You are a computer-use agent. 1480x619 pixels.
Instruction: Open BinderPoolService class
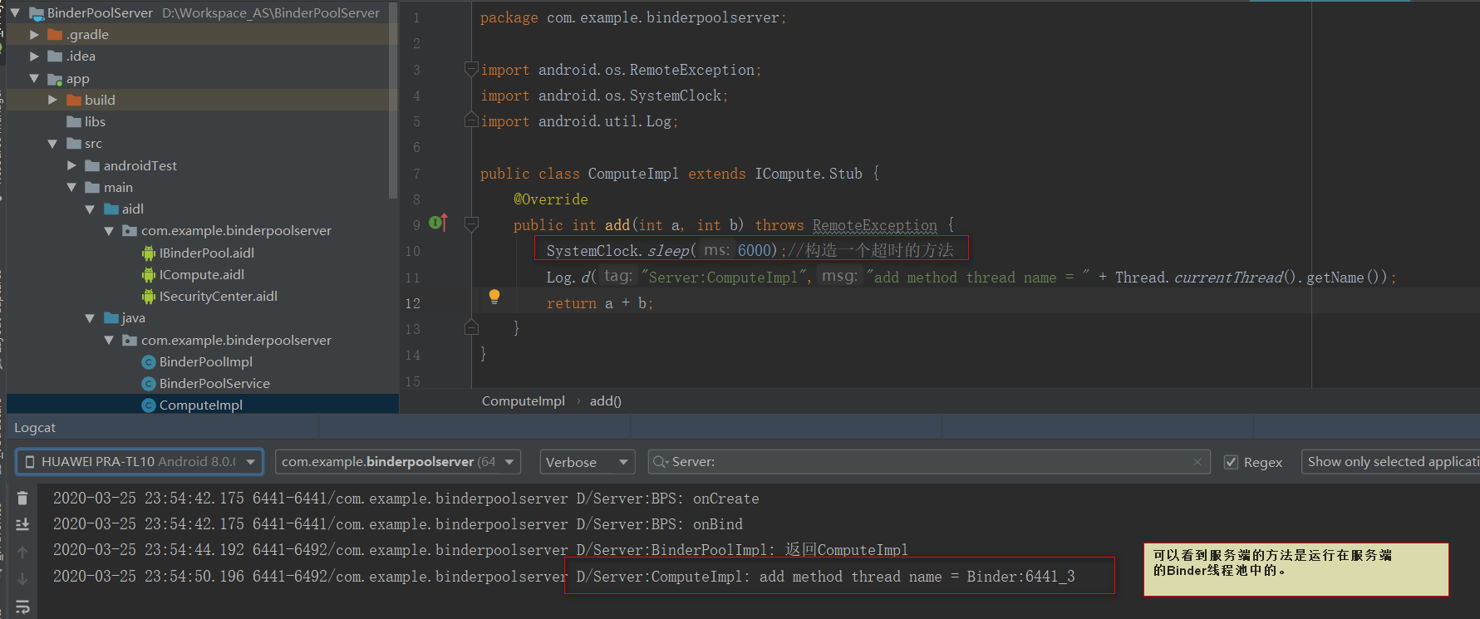(x=214, y=383)
